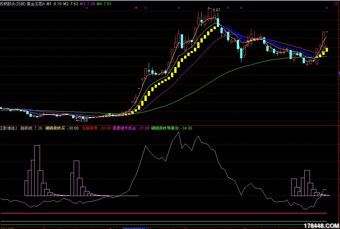Viewport: 340px width, 229px height.
Task: Select the 黄金主图A indicator name
Action: pyautogui.click(x=36, y=4)
